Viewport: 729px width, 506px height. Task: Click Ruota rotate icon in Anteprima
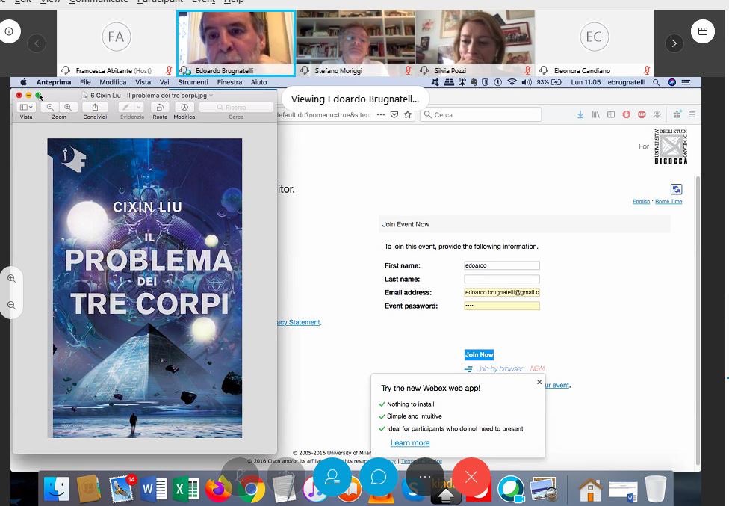pos(160,108)
